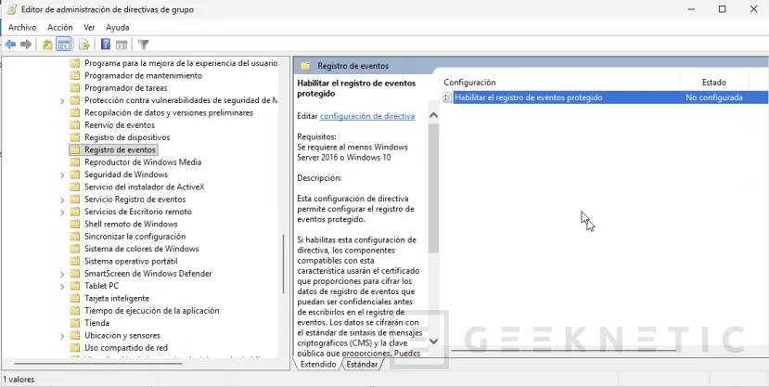Select Reproductor de Windows Media folder
769x387 pixels.
[143, 161]
